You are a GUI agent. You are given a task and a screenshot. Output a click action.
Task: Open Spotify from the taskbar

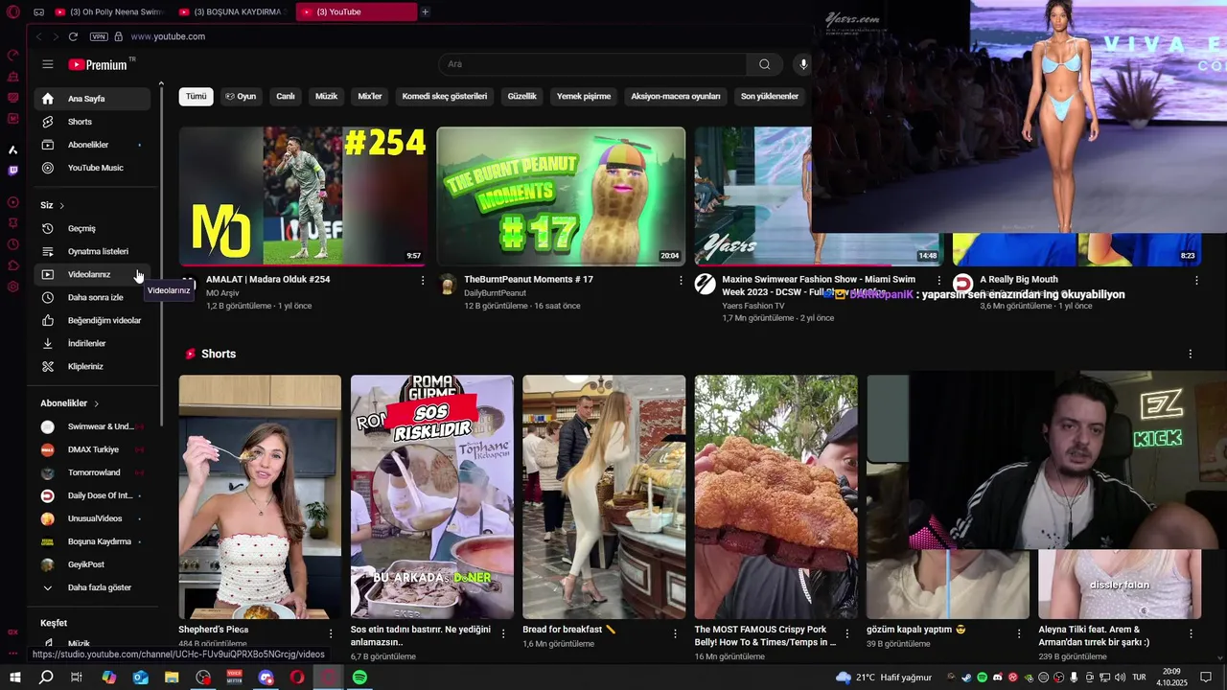(x=359, y=678)
